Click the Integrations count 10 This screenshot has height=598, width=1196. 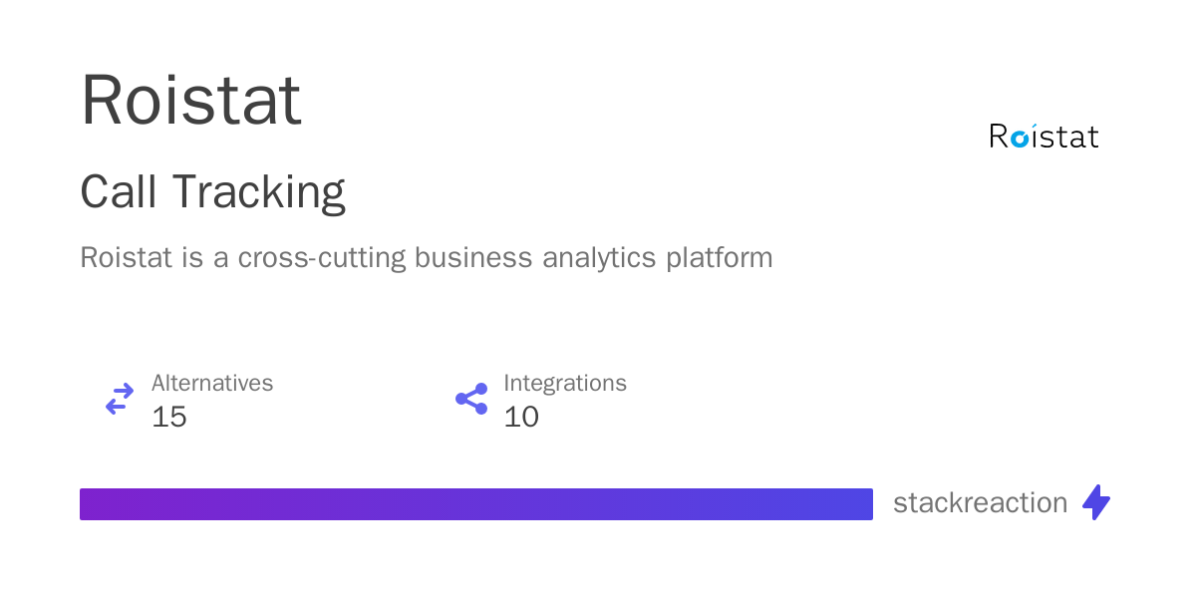[521, 417]
